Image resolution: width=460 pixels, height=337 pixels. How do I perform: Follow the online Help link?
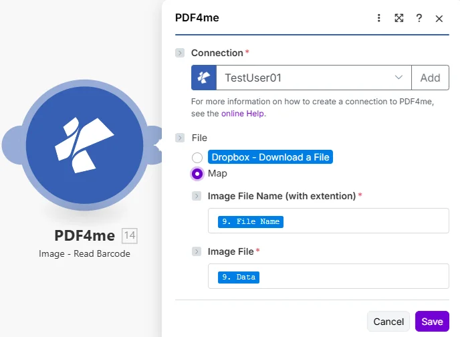(x=243, y=114)
